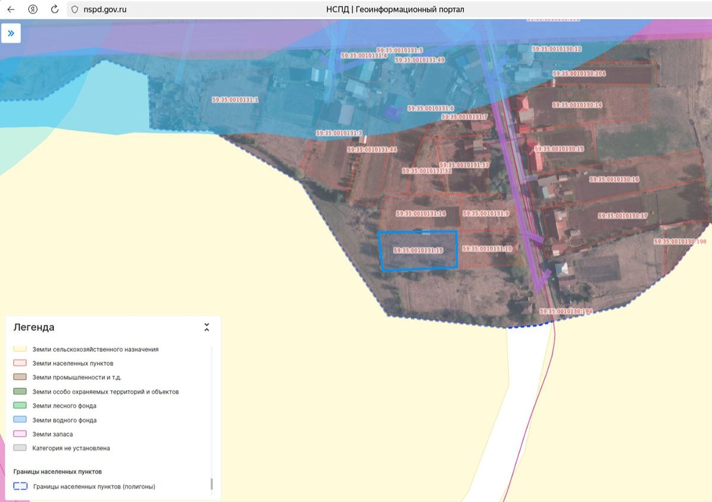Click the legend panel vertical scrollbar

click(212, 484)
